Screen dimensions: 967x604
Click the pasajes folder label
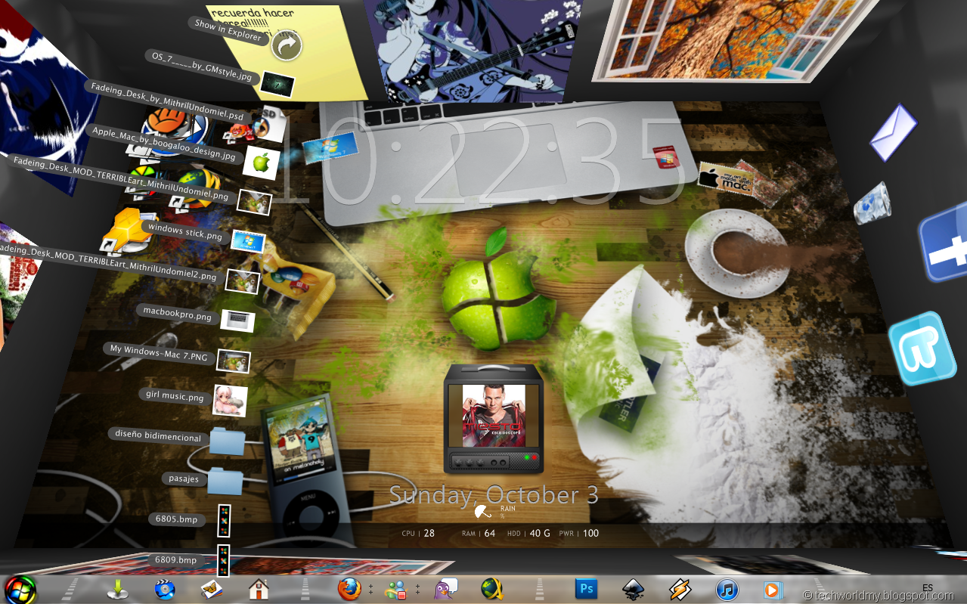click(184, 479)
